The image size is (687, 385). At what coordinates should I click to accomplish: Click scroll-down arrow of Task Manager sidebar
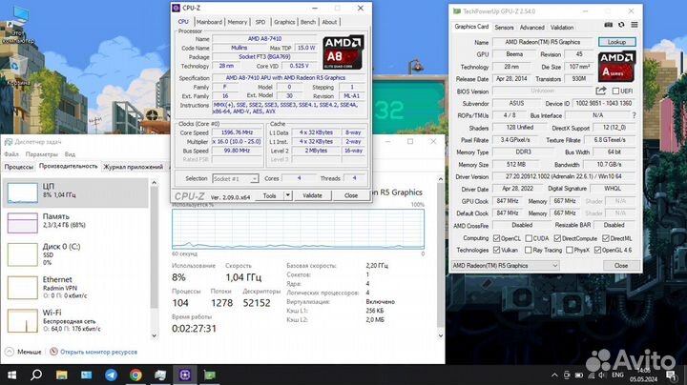click(x=154, y=335)
